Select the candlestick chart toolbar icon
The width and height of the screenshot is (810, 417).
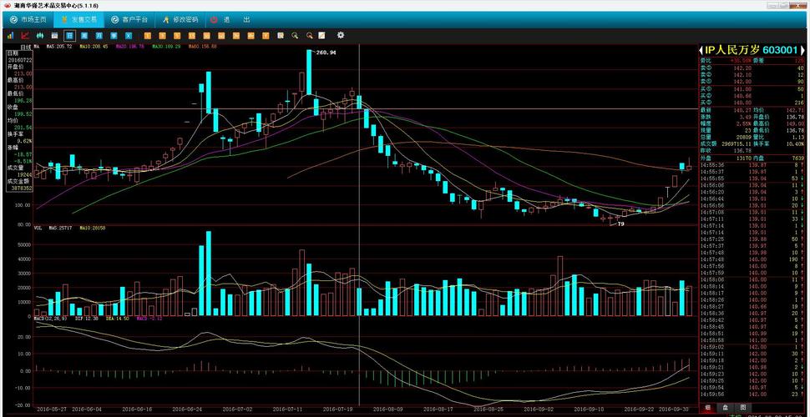click(40, 36)
